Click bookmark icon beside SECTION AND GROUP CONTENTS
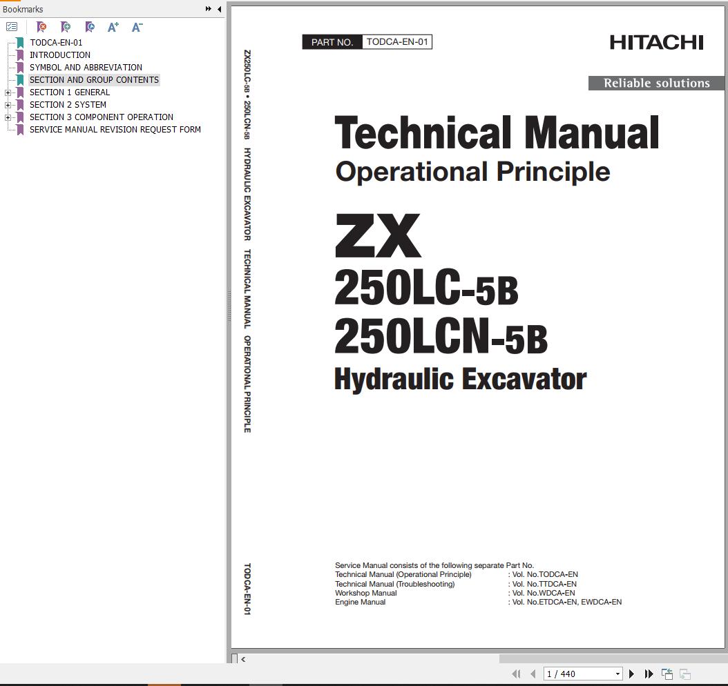 (x=21, y=80)
